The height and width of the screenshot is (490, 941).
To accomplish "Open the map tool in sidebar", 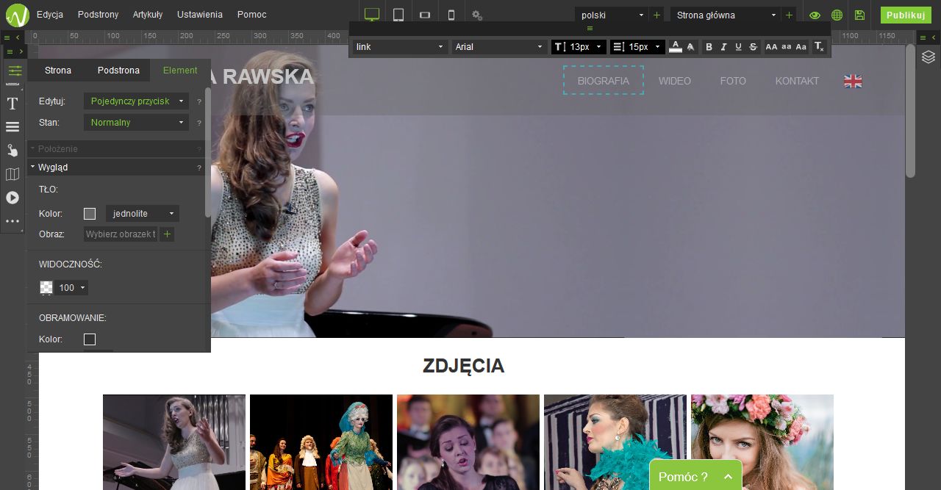I will pos(12,174).
